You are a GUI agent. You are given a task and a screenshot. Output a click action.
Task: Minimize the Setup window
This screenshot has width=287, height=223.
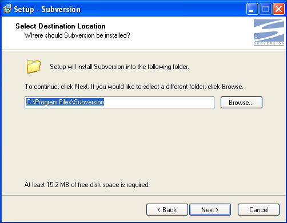coord(252,9)
